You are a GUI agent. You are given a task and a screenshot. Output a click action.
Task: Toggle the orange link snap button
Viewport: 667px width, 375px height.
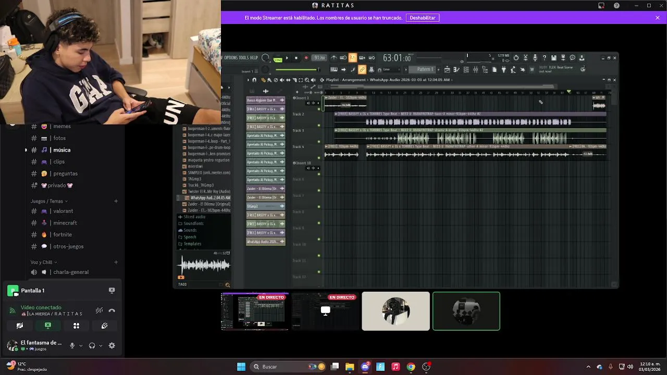click(x=362, y=69)
